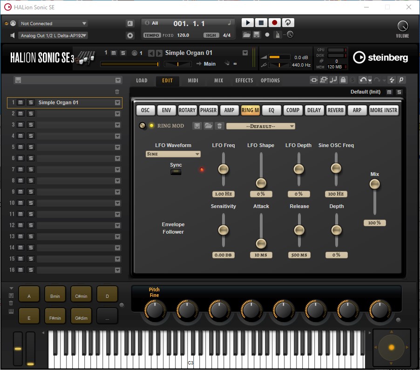Toggle the LFO Sync switch
The width and height of the screenshot is (420, 370).
[176, 172]
